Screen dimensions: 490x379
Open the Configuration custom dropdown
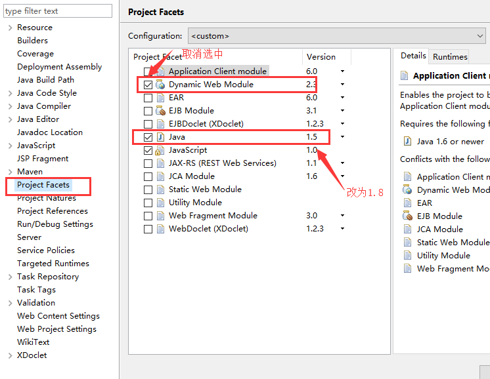click(336, 36)
